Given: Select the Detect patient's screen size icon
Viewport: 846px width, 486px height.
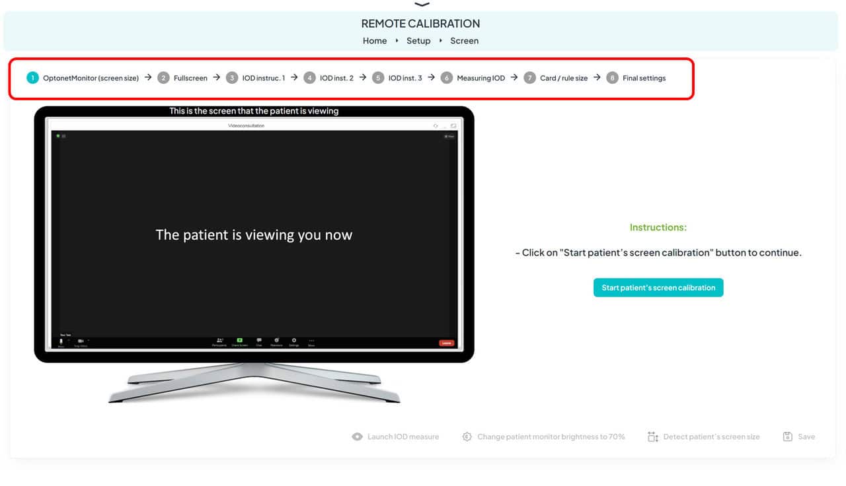Looking at the screenshot, I should (652, 436).
